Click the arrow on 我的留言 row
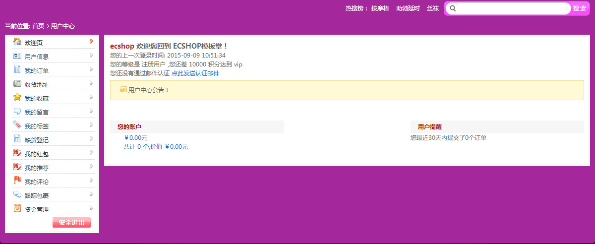 [x=91, y=111]
